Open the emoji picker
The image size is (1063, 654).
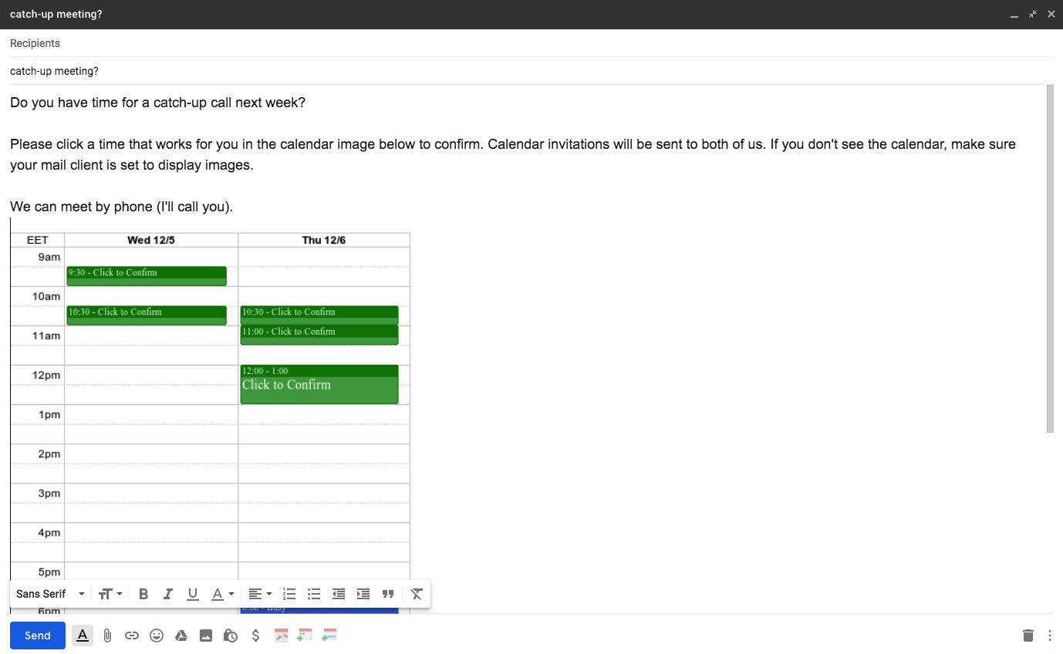tap(157, 635)
